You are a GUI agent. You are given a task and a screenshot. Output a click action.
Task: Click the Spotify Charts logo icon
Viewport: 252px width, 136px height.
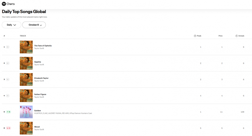click(x=4, y=4)
